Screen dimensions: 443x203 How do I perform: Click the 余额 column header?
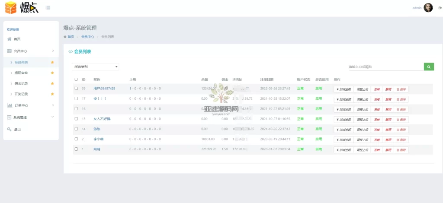pyautogui.click(x=205, y=79)
